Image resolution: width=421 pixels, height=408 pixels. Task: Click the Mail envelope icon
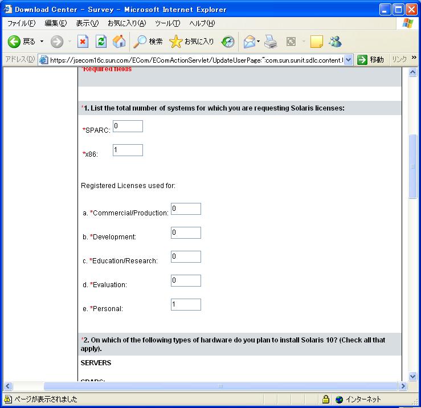(249, 42)
